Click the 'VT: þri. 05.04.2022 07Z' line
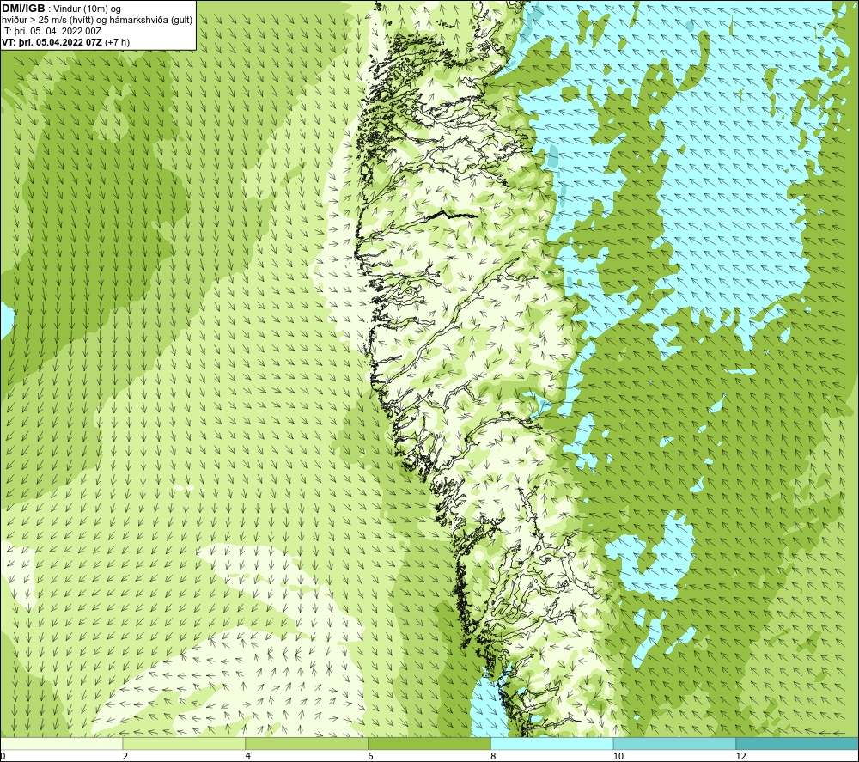 [x=66, y=41]
